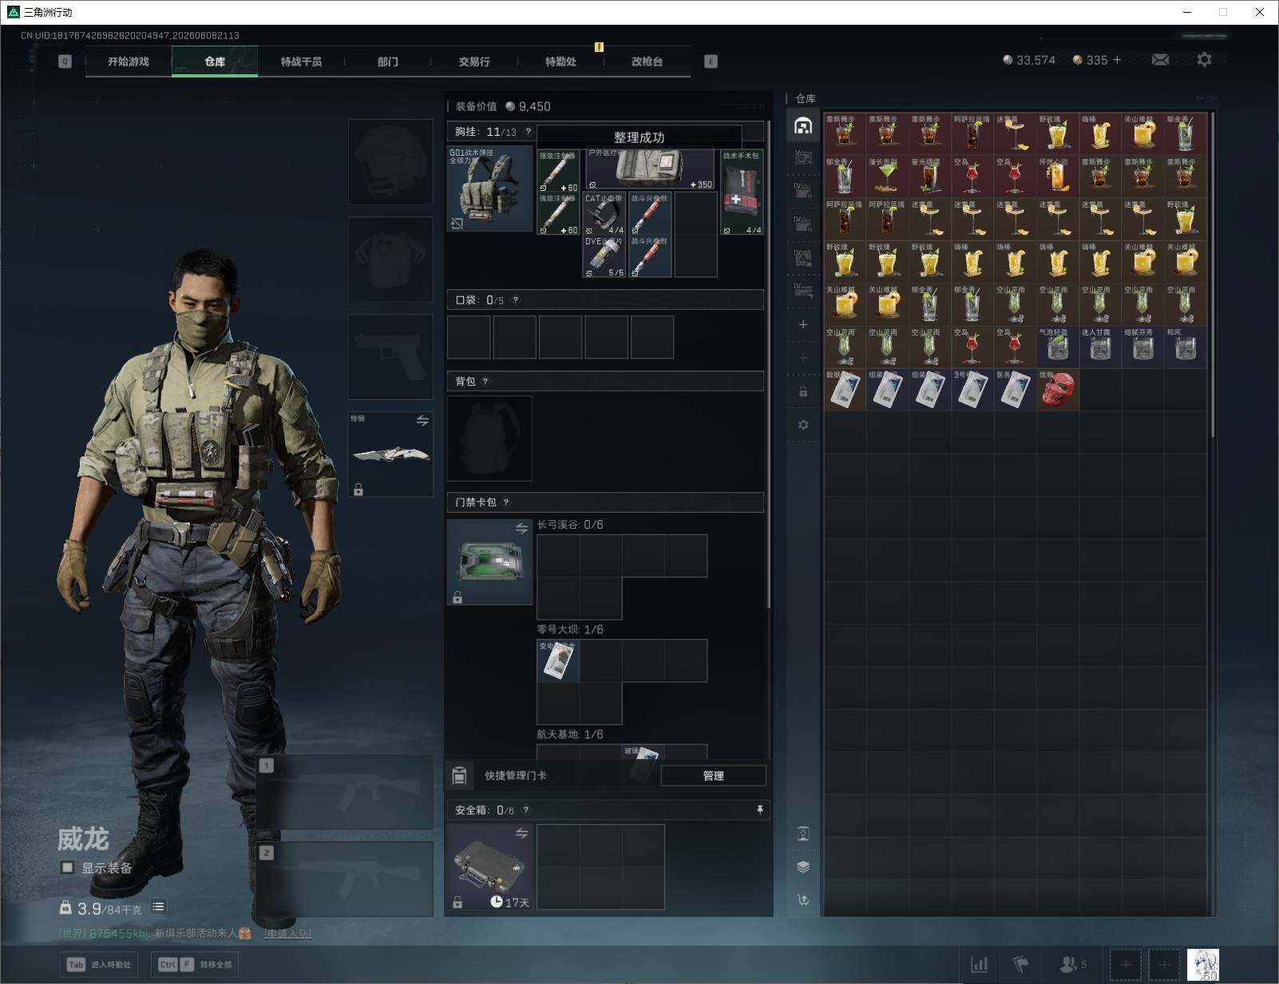Screen dimensions: 1279x984
Task: Swap the melee weapon via arrows icon
Action: point(422,421)
